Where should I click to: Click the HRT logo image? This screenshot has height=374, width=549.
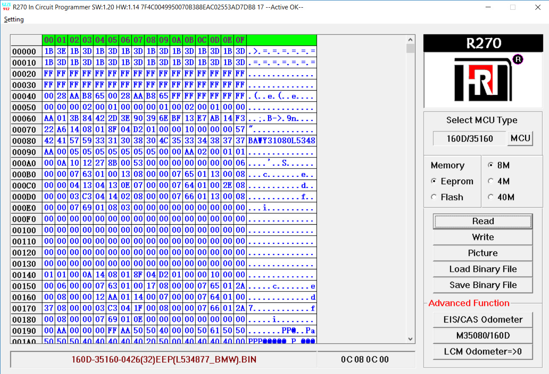483,80
